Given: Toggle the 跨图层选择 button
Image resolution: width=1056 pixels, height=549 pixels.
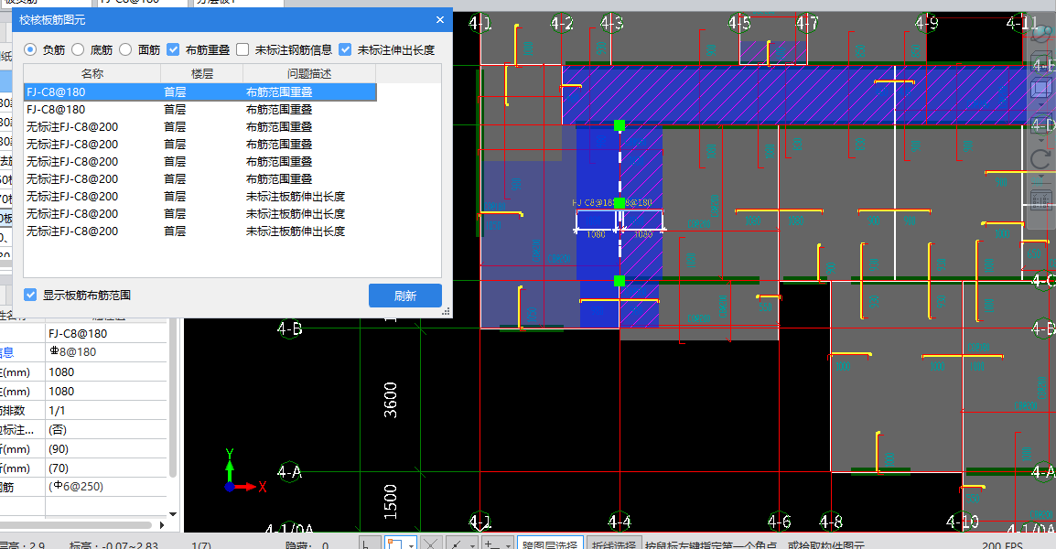Looking at the screenshot, I should coord(550,544).
